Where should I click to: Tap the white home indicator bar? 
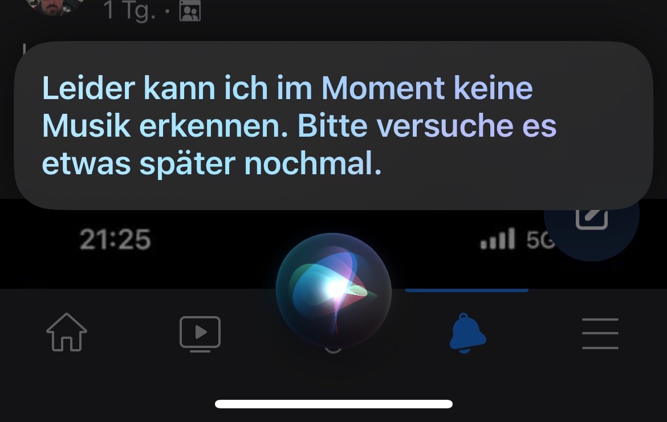333,404
